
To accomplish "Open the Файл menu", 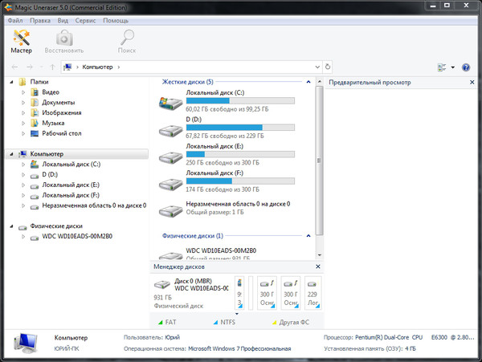I will [15, 21].
